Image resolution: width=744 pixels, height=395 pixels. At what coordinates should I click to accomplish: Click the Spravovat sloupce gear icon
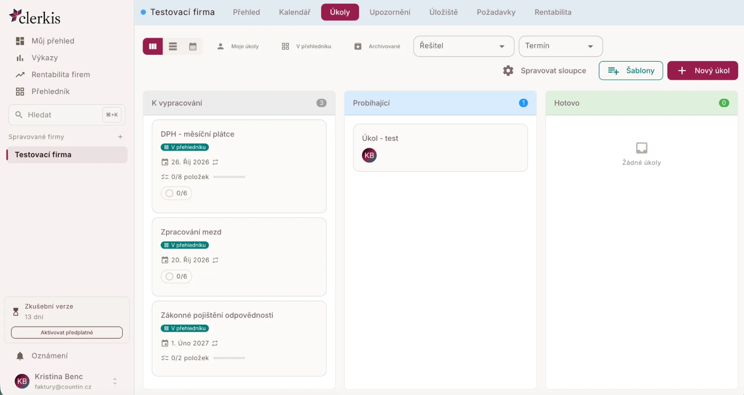pyautogui.click(x=508, y=71)
